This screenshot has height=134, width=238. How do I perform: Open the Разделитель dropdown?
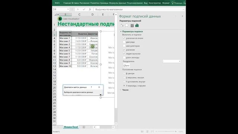tap(172, 61)
